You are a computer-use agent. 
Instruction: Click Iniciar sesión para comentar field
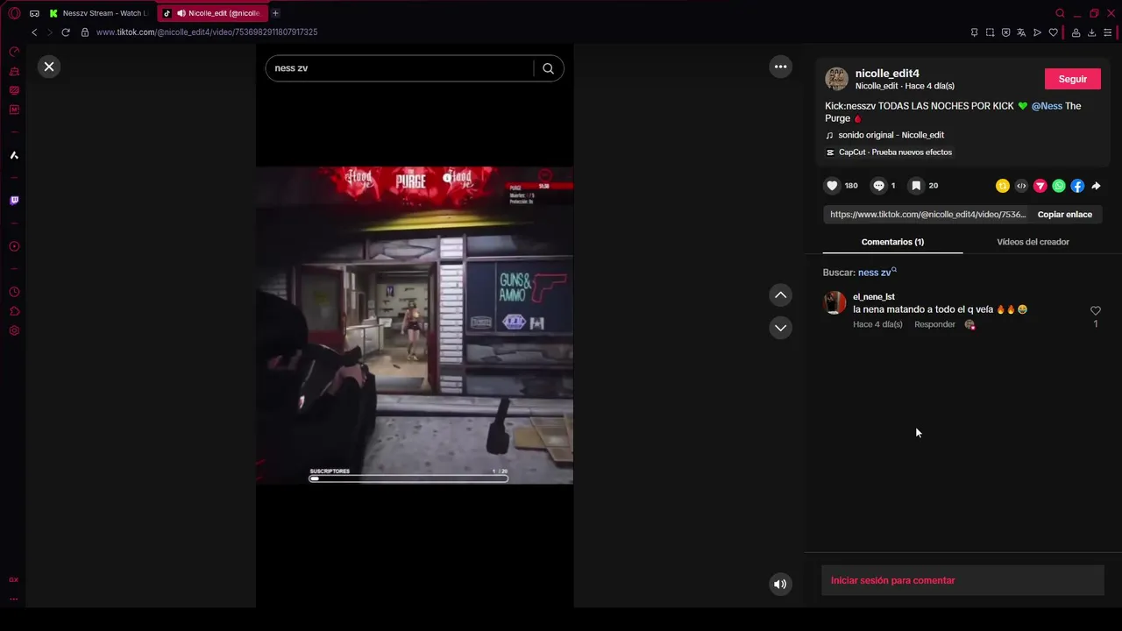click(962, 580)
